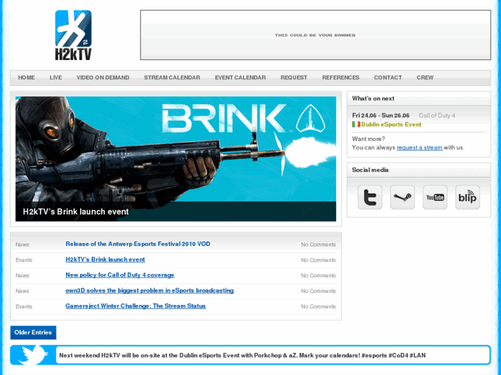This screenshot has width=501, height=375.
Task: Open the STREAM CALENDAR menu item
Action: tap(172, 78)
